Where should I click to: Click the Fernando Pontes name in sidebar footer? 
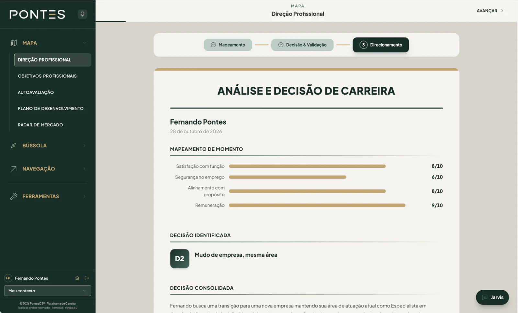tap(31, 278)
